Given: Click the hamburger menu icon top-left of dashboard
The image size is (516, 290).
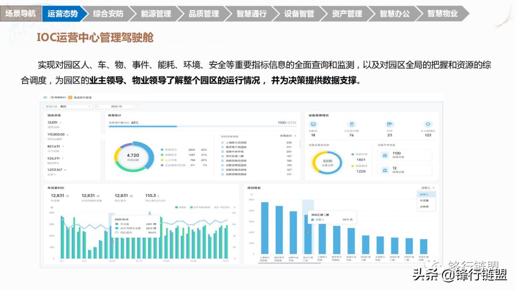Looking at the screenshot, I should [45, 97].
